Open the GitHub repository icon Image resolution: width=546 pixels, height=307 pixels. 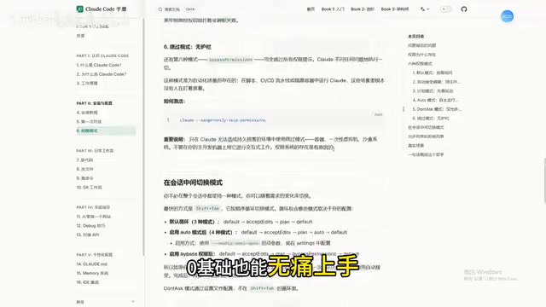tap(464, 9)
